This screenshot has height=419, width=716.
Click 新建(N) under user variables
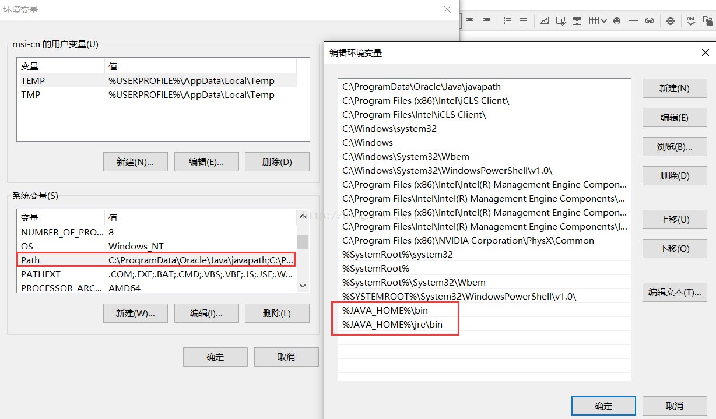(x=135, y=161)
